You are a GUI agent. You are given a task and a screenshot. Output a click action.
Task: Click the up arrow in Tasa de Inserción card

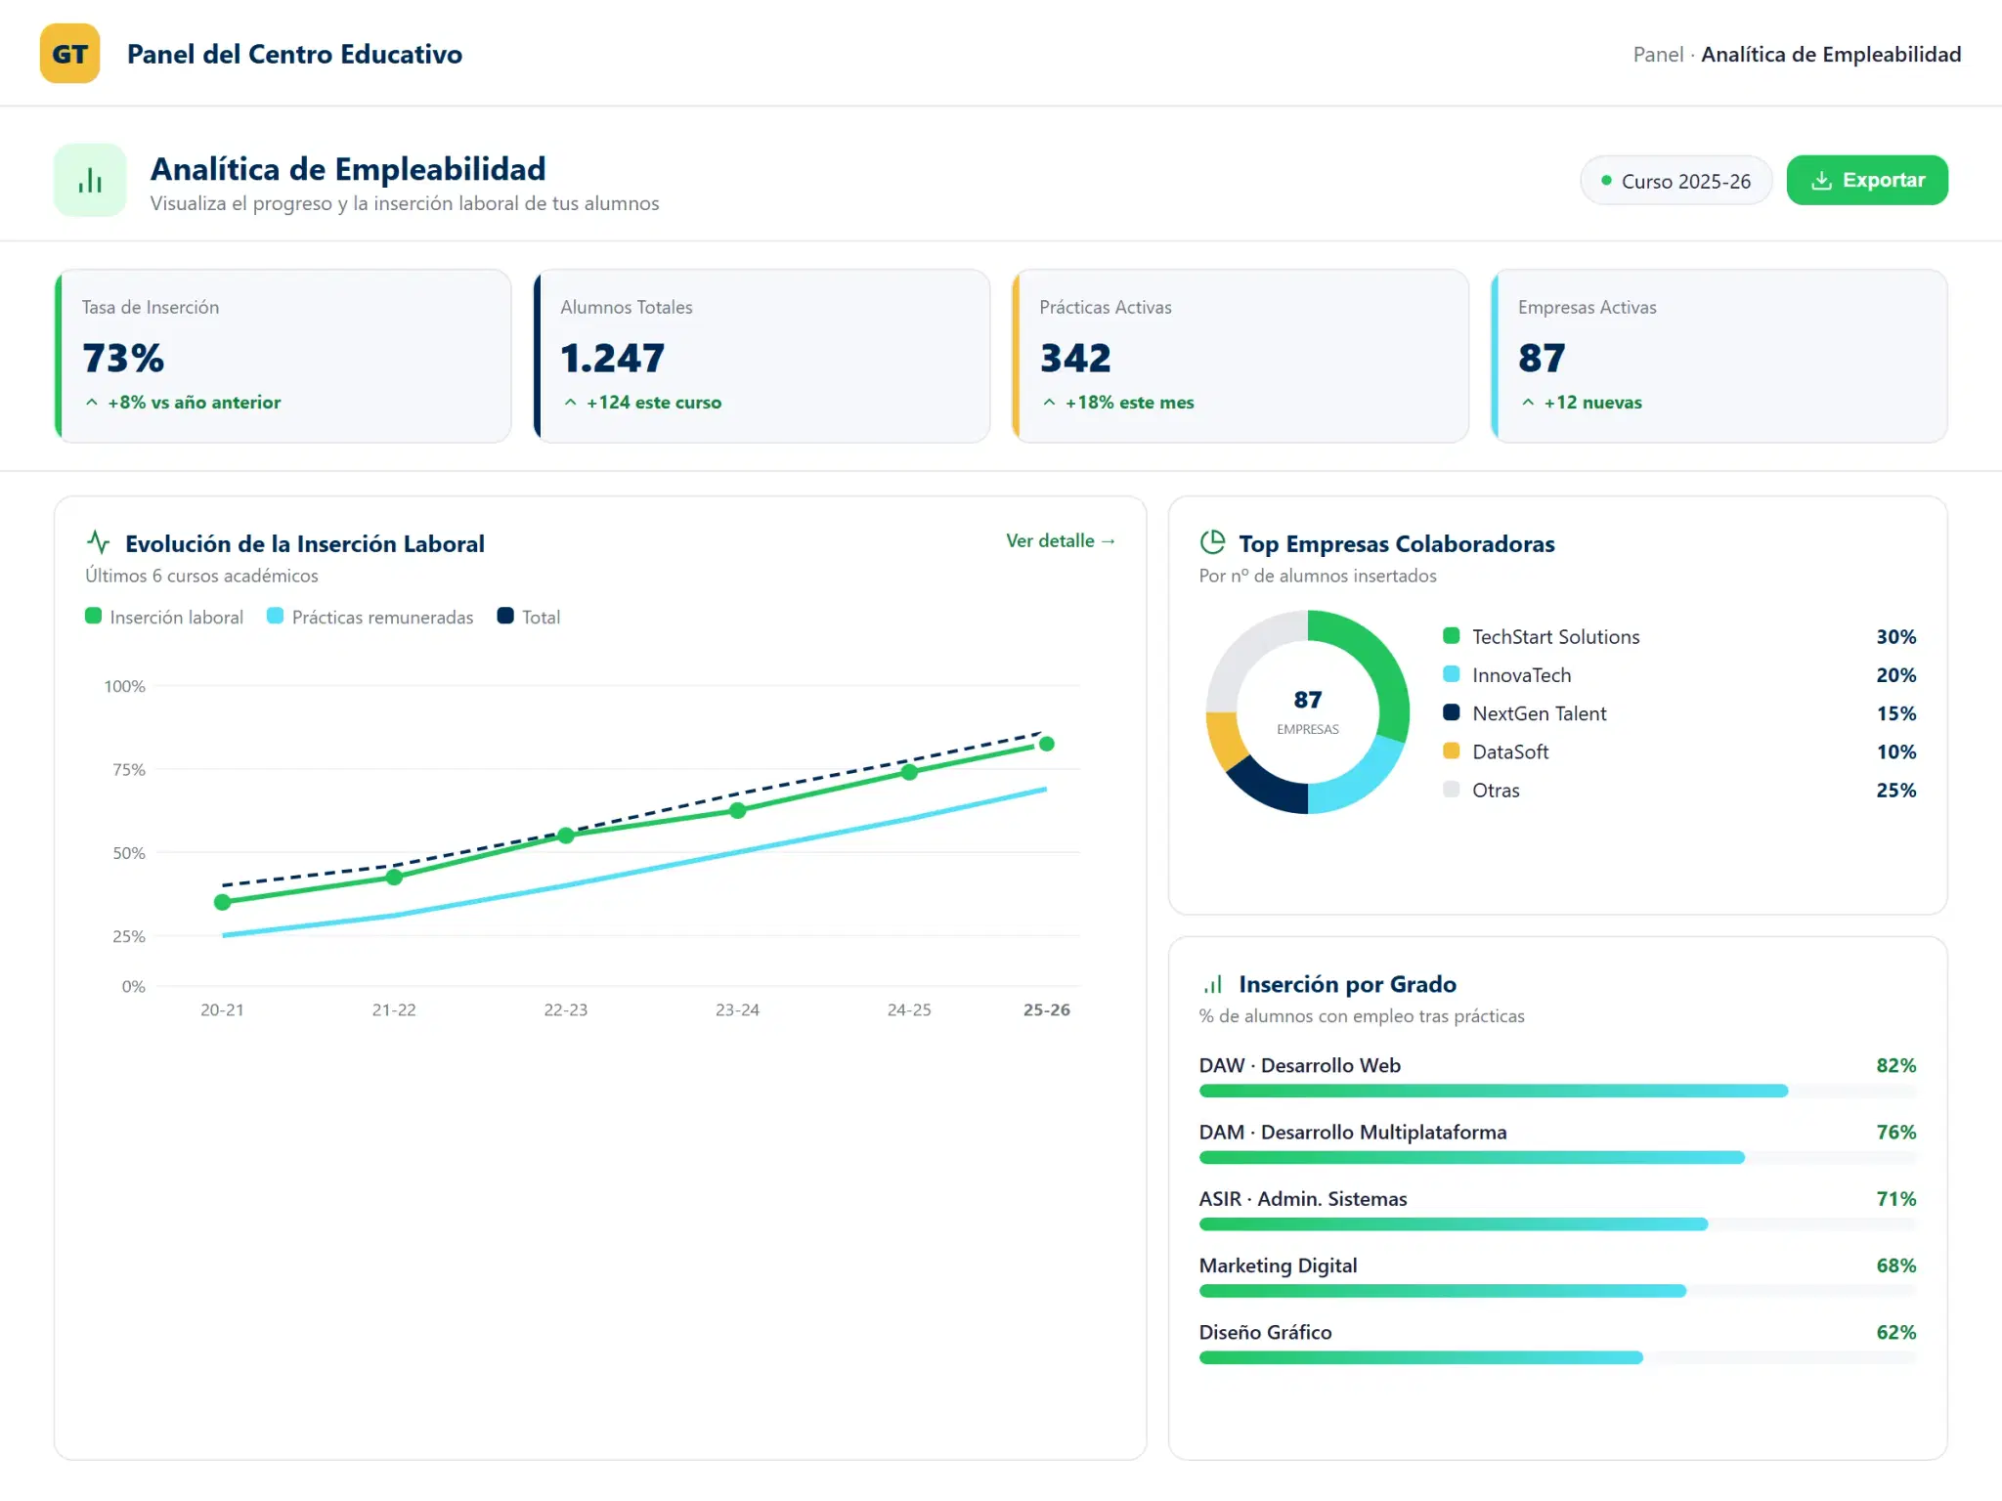pos(92,402)
